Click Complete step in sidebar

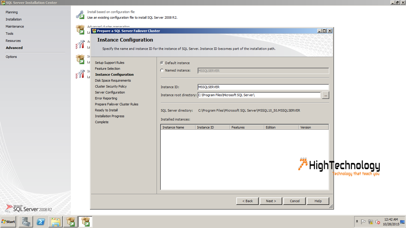click(102, 122)
